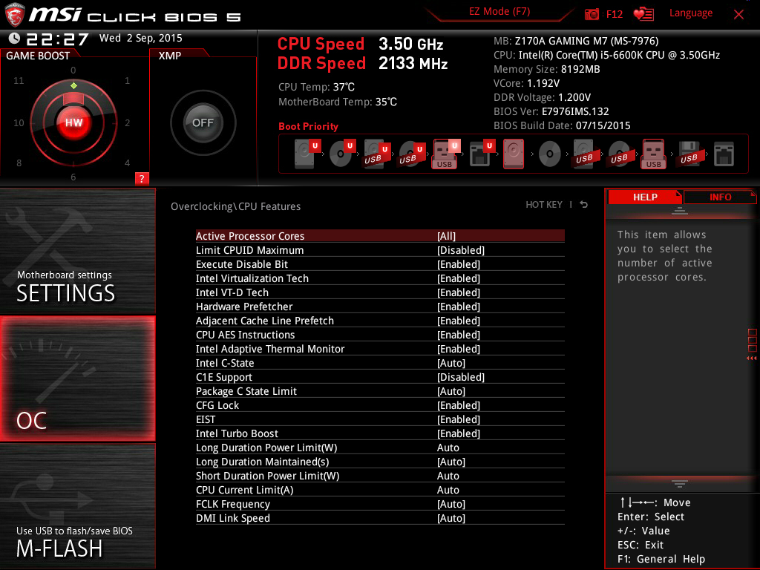Set Game Boost dial to 6
Screen dimensions: 760x570
click(73, 177)
